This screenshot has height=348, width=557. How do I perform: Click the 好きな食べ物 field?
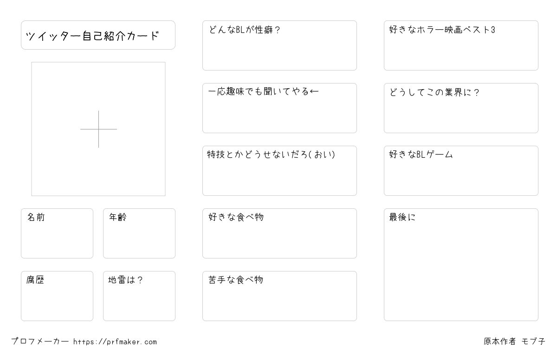tap(279, 233)
